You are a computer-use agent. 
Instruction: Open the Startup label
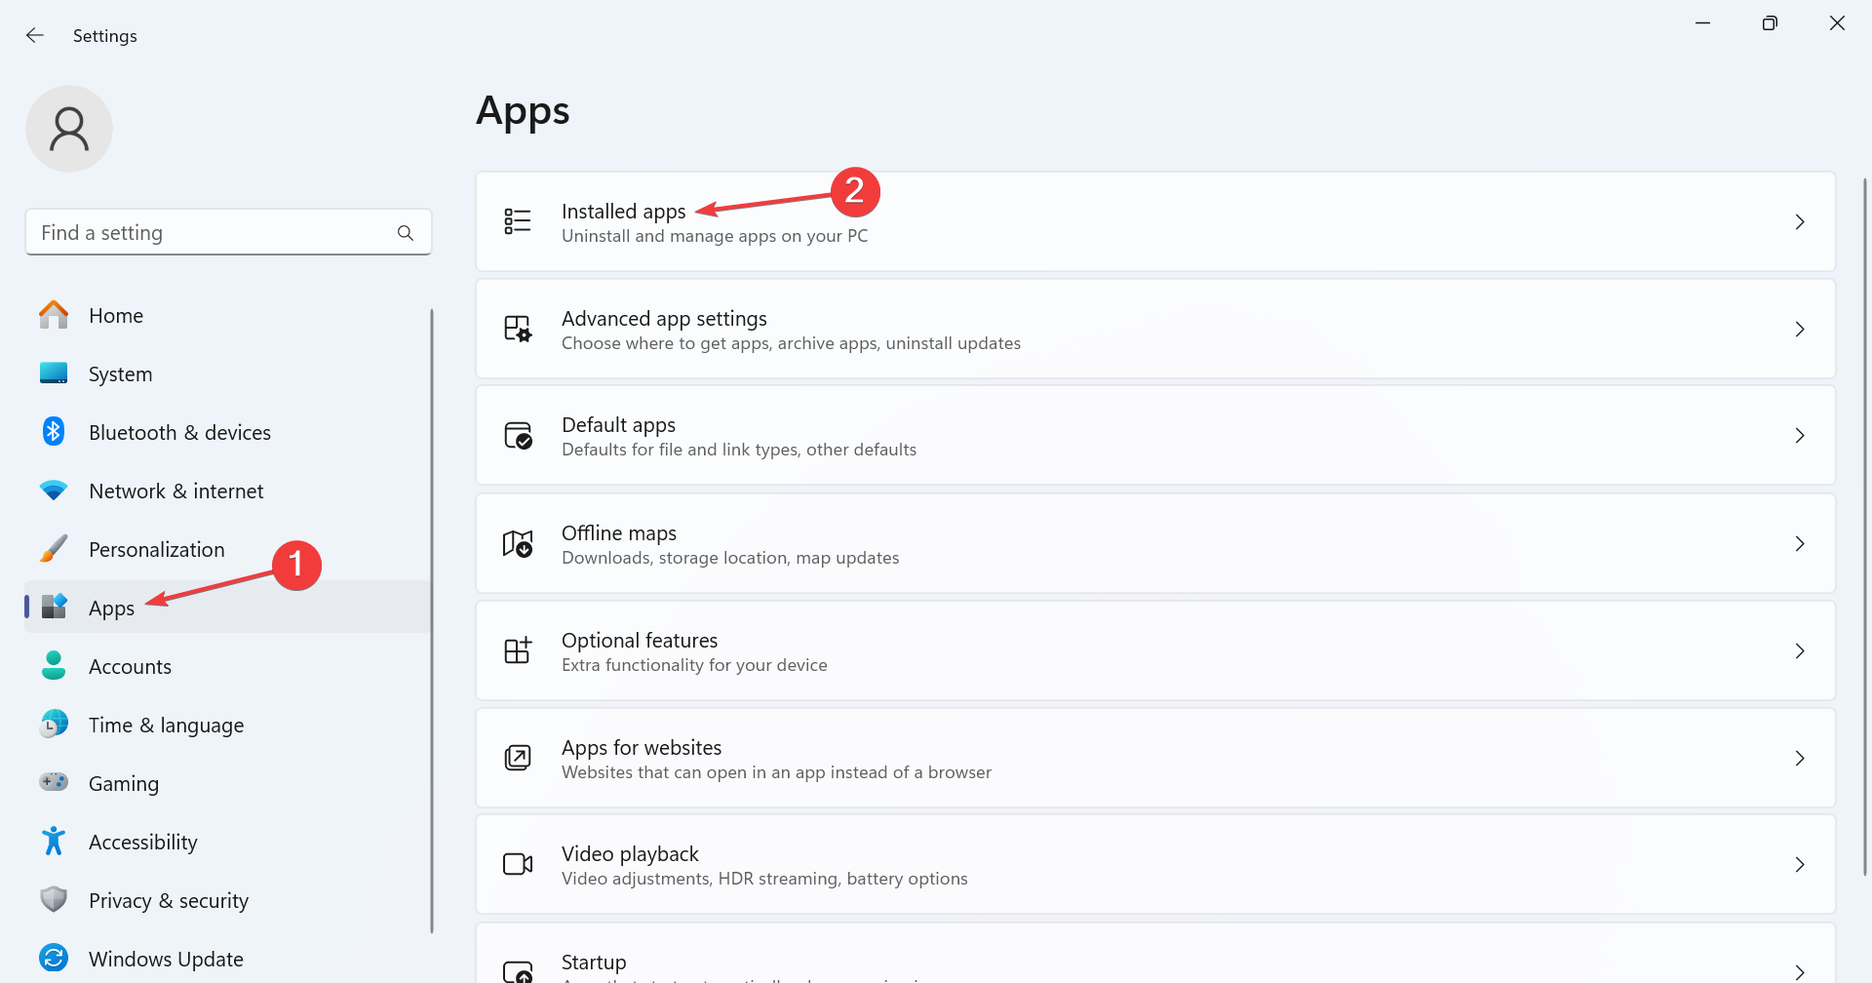click(594, 962)
